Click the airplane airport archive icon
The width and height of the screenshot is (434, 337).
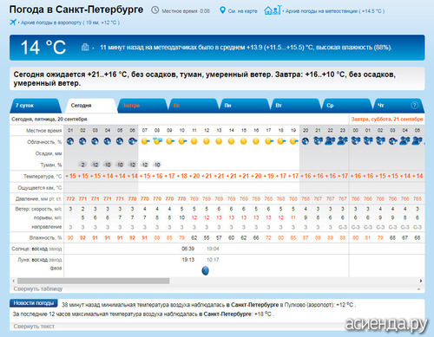point(13,23)
